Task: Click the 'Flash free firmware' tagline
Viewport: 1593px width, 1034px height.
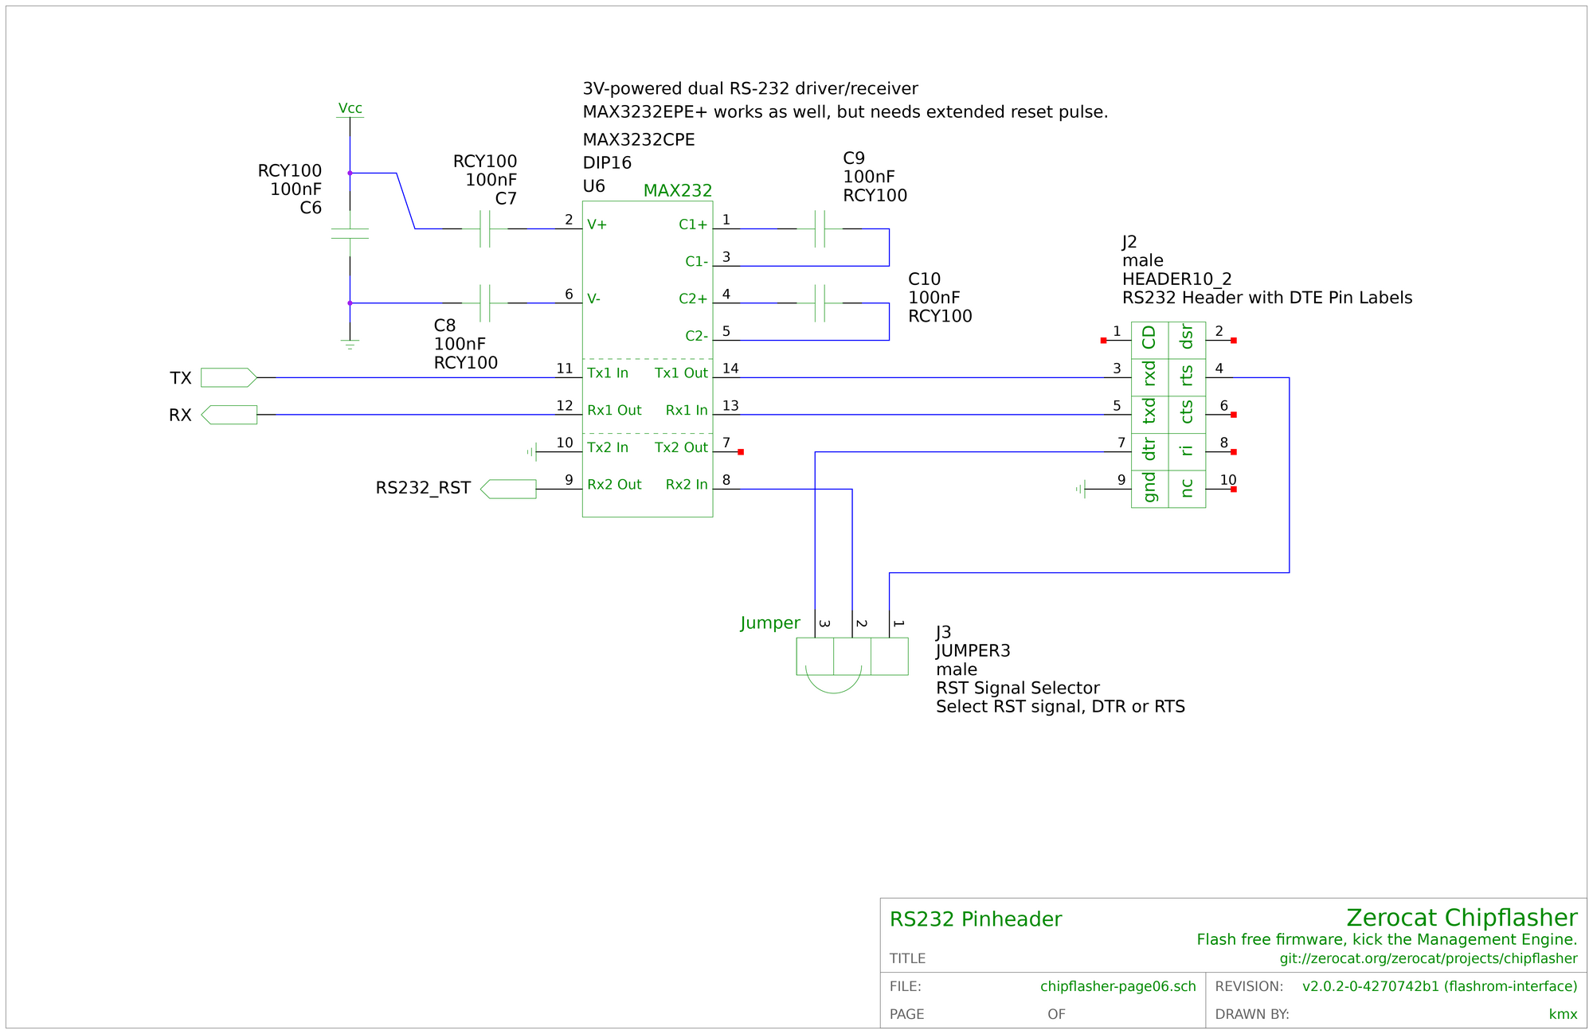Action: click(x=1388, y=940)
